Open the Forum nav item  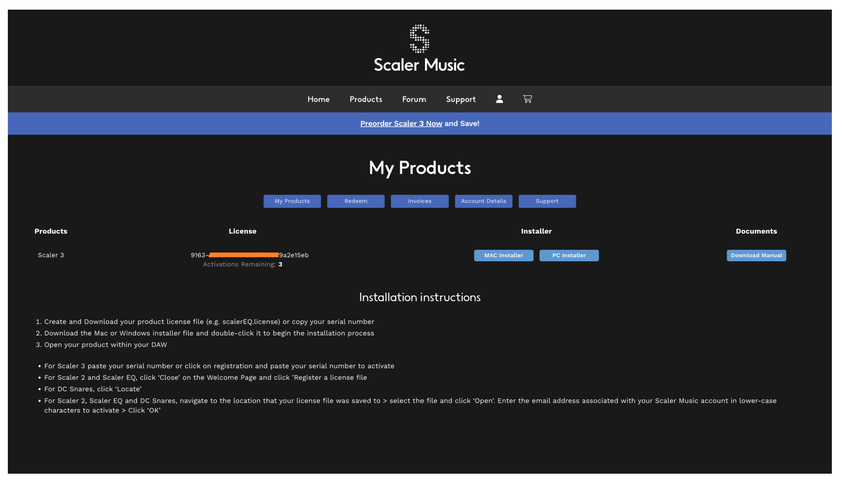(414, 99)
